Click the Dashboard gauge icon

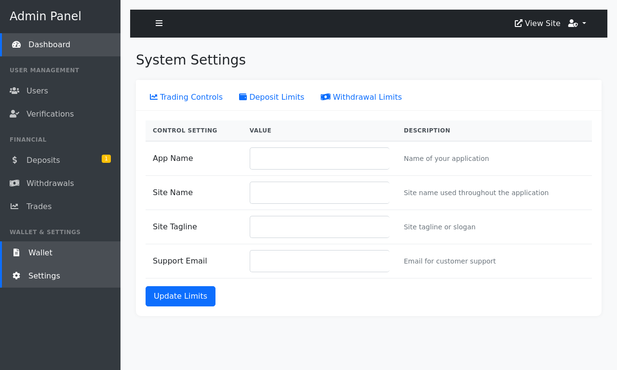[x=16, y=44]
